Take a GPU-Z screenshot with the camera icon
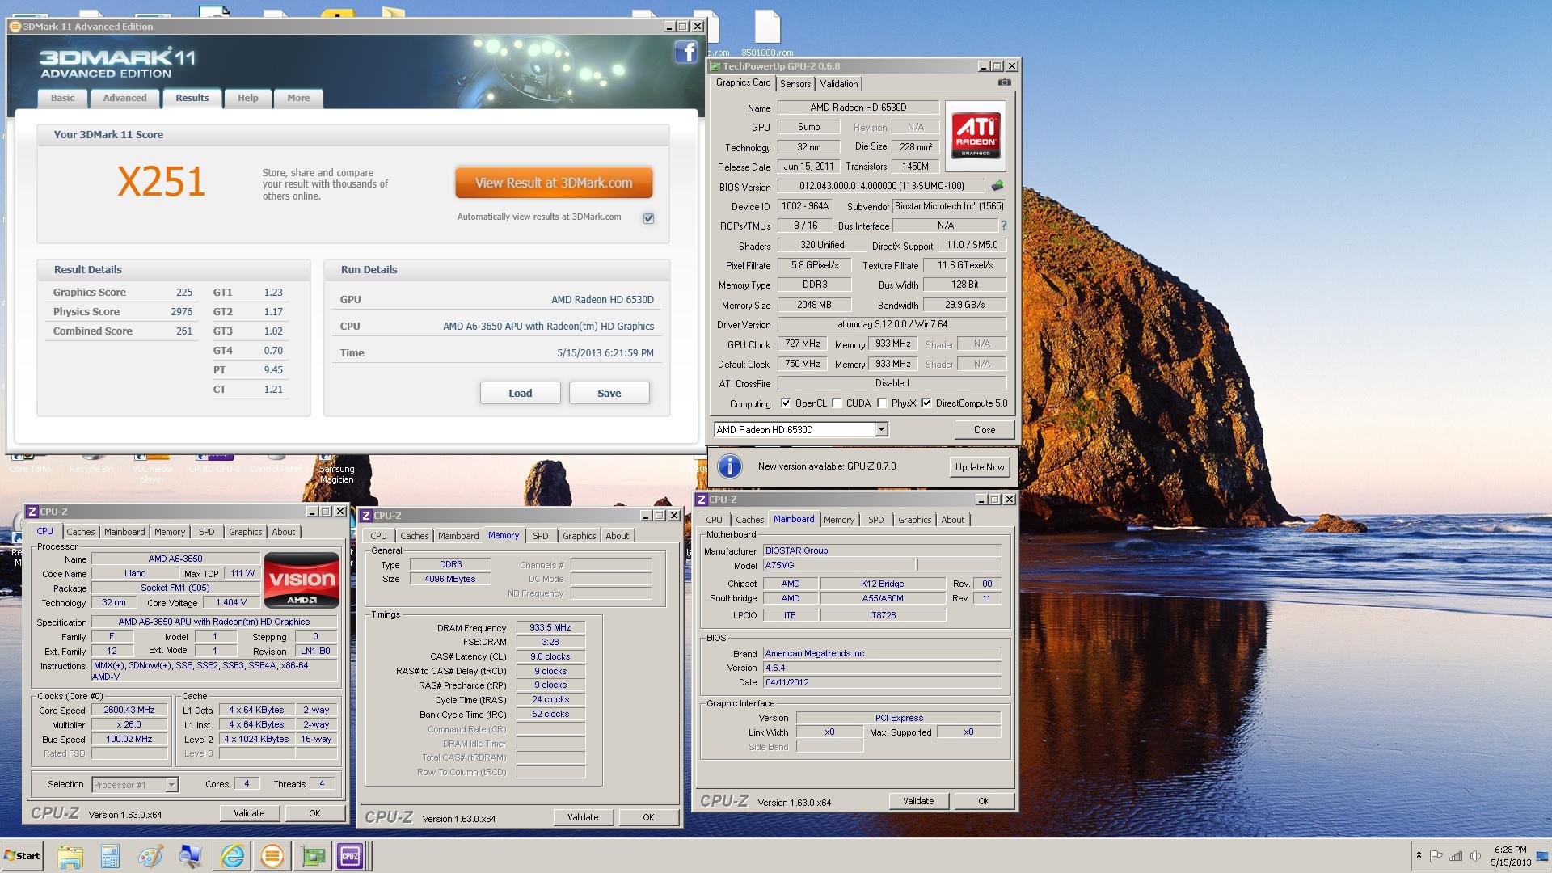This screenshot has width=1552, height=873. click(x=1004, y=82)
